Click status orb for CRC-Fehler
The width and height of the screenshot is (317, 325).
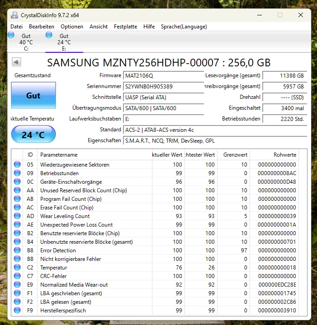click(x=17, y=276)
